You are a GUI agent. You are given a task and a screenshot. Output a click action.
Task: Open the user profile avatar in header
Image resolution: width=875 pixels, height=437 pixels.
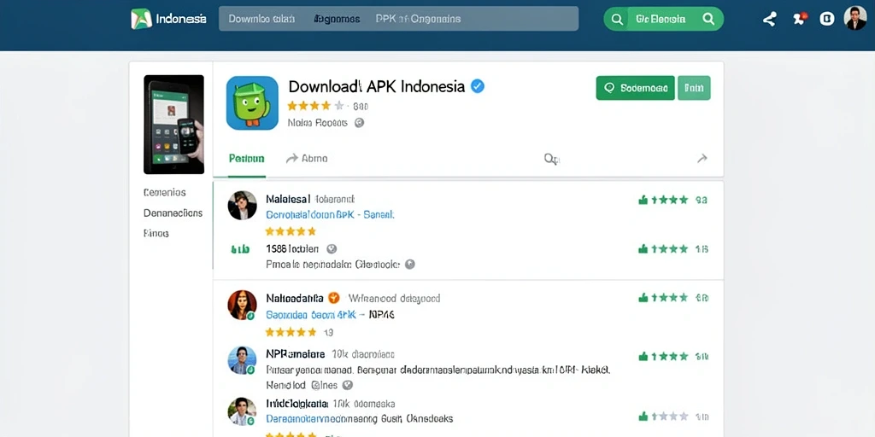(854, 19)
